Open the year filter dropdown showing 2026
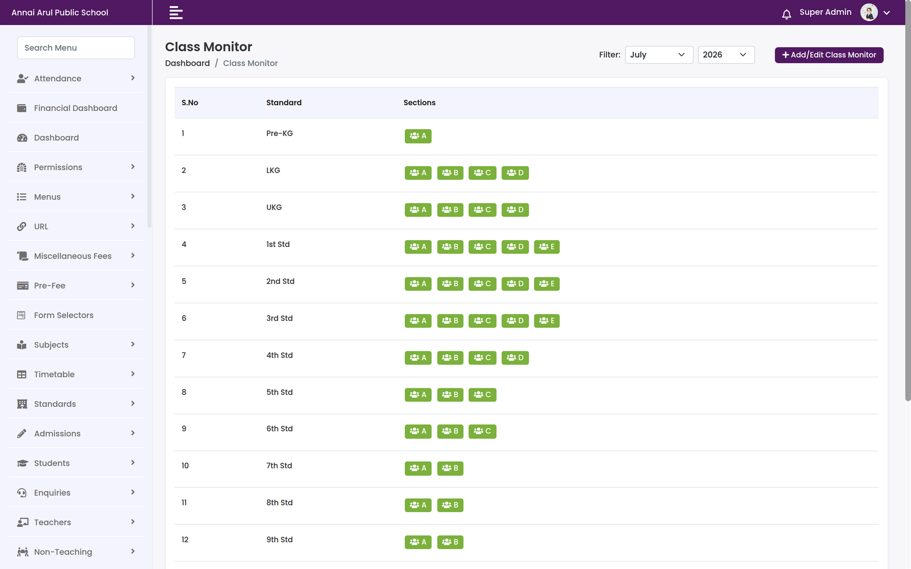Image resolution: width=911 pixels, height=569 pixels. 726,55
